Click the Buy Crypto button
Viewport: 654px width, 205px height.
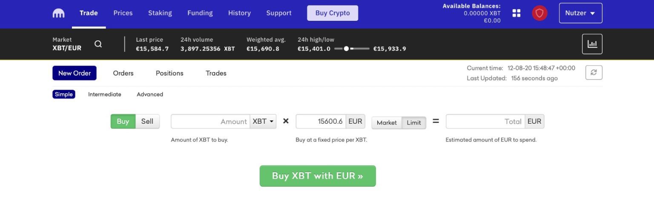pyautogui.click(x=333, y=13)
